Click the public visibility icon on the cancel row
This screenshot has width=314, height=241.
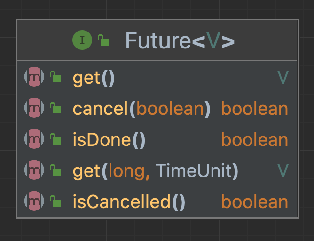point(55,108)
